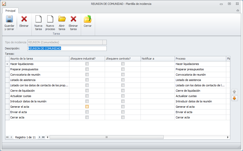Select the Preparar presupuestos task cell
The image size is (243, 151).
click(39, 69)
